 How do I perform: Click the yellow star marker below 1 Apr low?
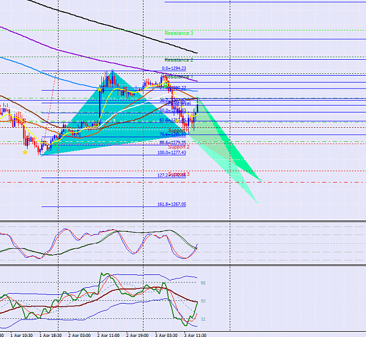(25, 153)
